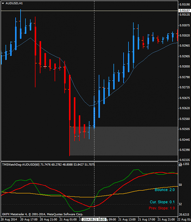
Task: Select the TMSWatchDog-AUDUSD(60) indicator label
Action: pyautogui.click(x=21, y=164)
